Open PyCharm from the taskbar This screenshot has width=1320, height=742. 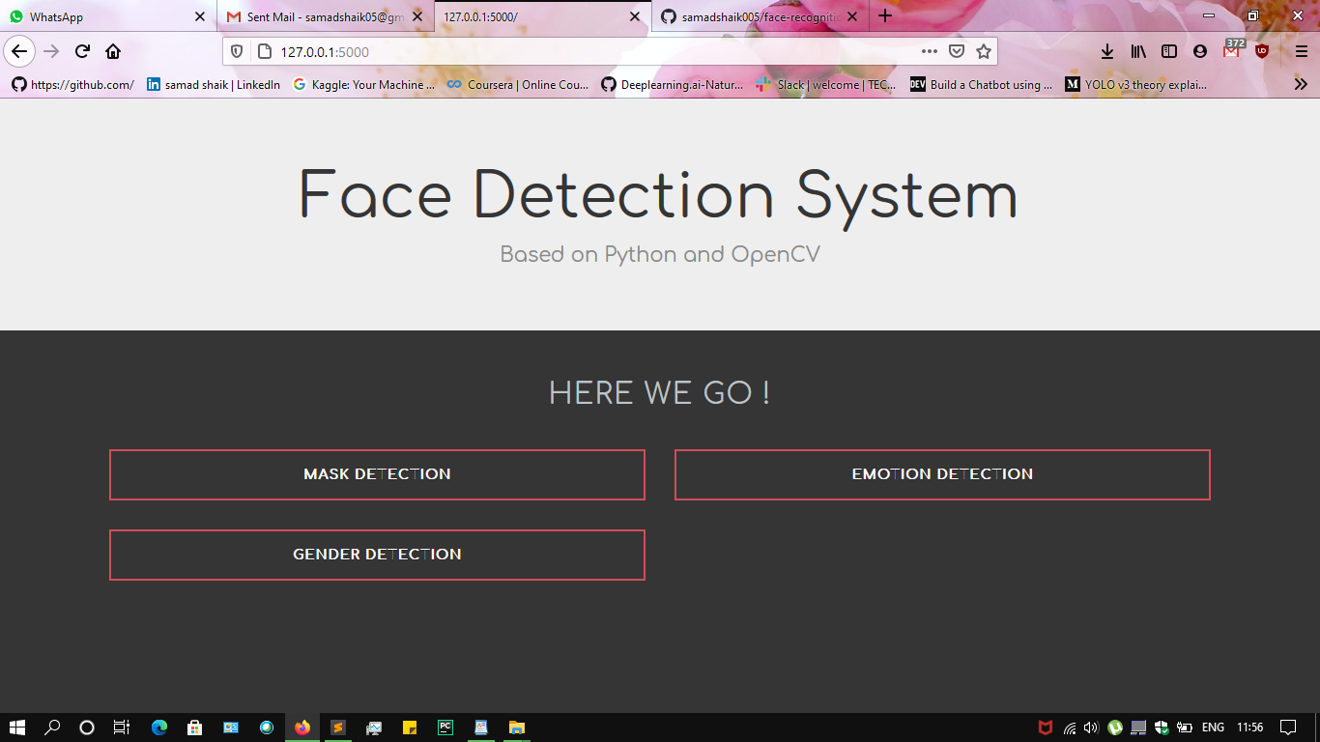(445, 728)
